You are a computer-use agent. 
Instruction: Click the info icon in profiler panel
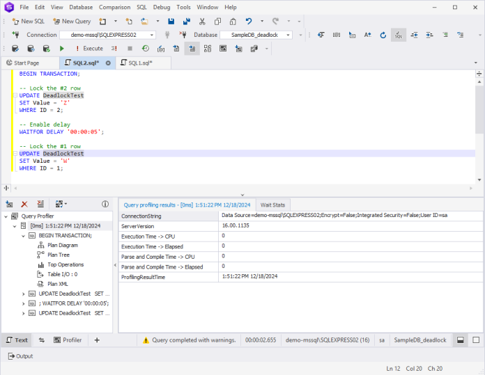click(x=105, y=204)
